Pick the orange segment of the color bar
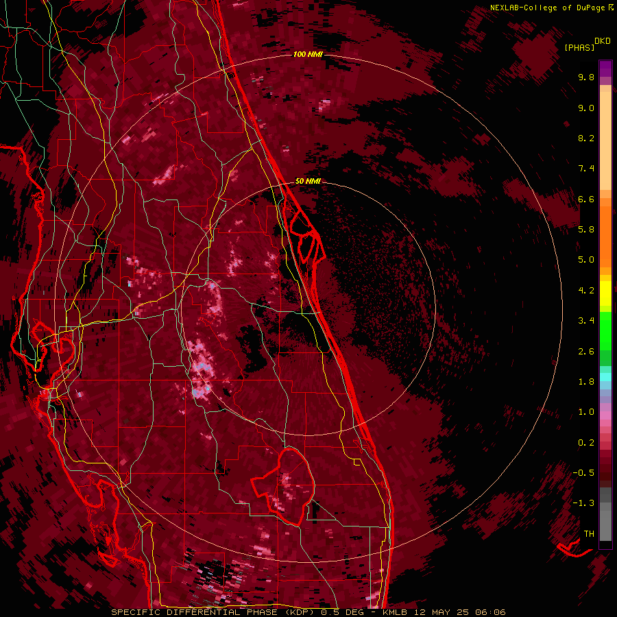Viewport: 617px width, 617px height. [x=605, y=236]
